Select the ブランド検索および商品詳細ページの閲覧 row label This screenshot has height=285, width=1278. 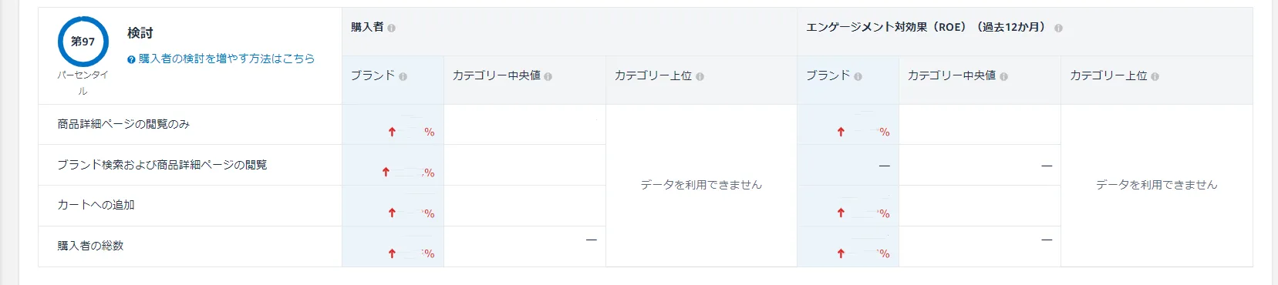162,165
